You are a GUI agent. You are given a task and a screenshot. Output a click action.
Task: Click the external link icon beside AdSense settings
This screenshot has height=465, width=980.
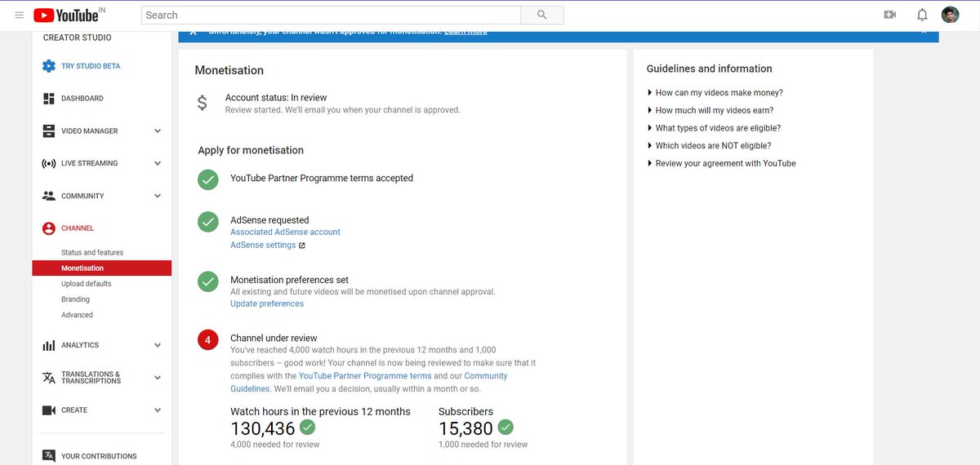[x=301, y=246]
